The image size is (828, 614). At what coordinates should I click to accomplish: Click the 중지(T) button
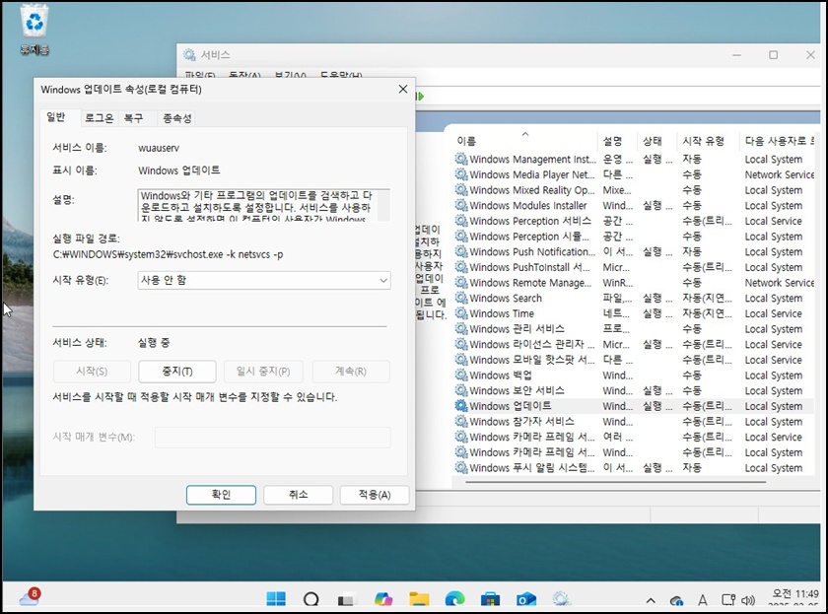pyautogui.click(x=177, y=372)
